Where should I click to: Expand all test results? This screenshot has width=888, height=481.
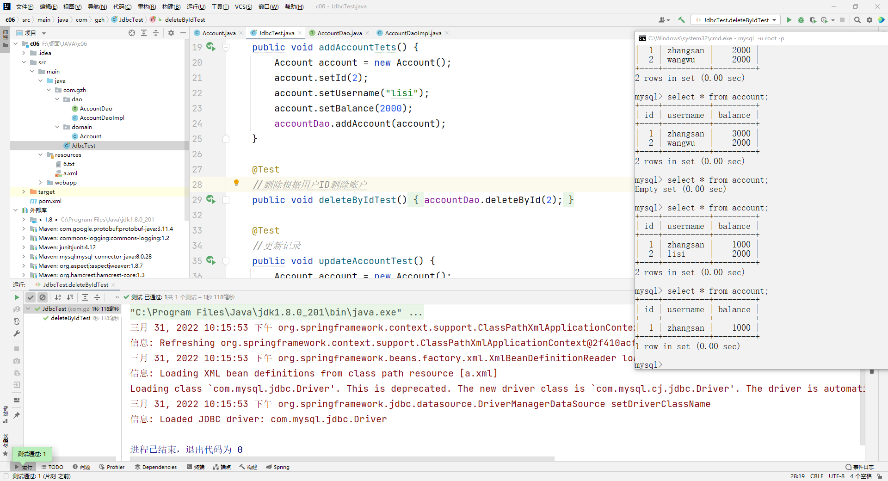[85, 297]
